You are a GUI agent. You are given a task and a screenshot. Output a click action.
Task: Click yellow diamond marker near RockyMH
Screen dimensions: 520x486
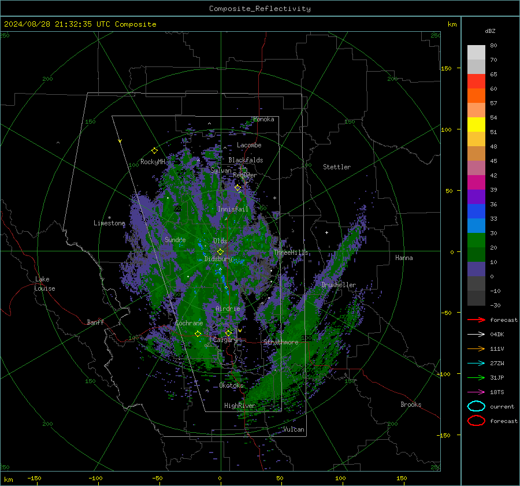pos(154,151)
